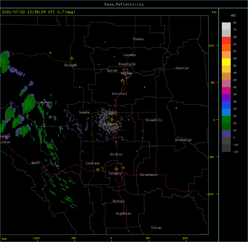Click the RockyMH label
Screen dimensions: 248x242
(x=70, y=65)
